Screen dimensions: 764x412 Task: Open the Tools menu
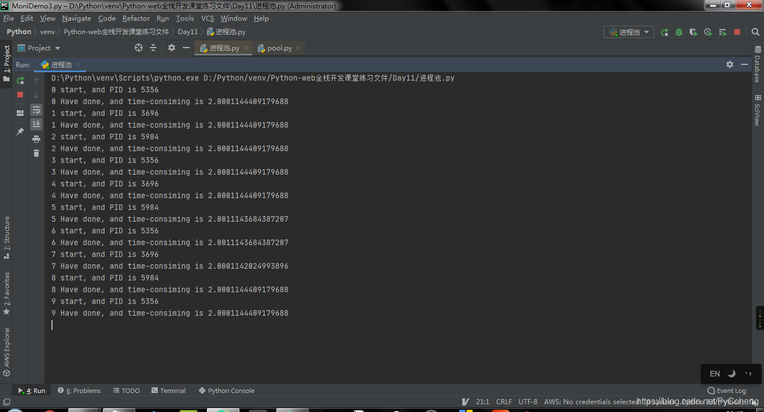tap(185, 18)
